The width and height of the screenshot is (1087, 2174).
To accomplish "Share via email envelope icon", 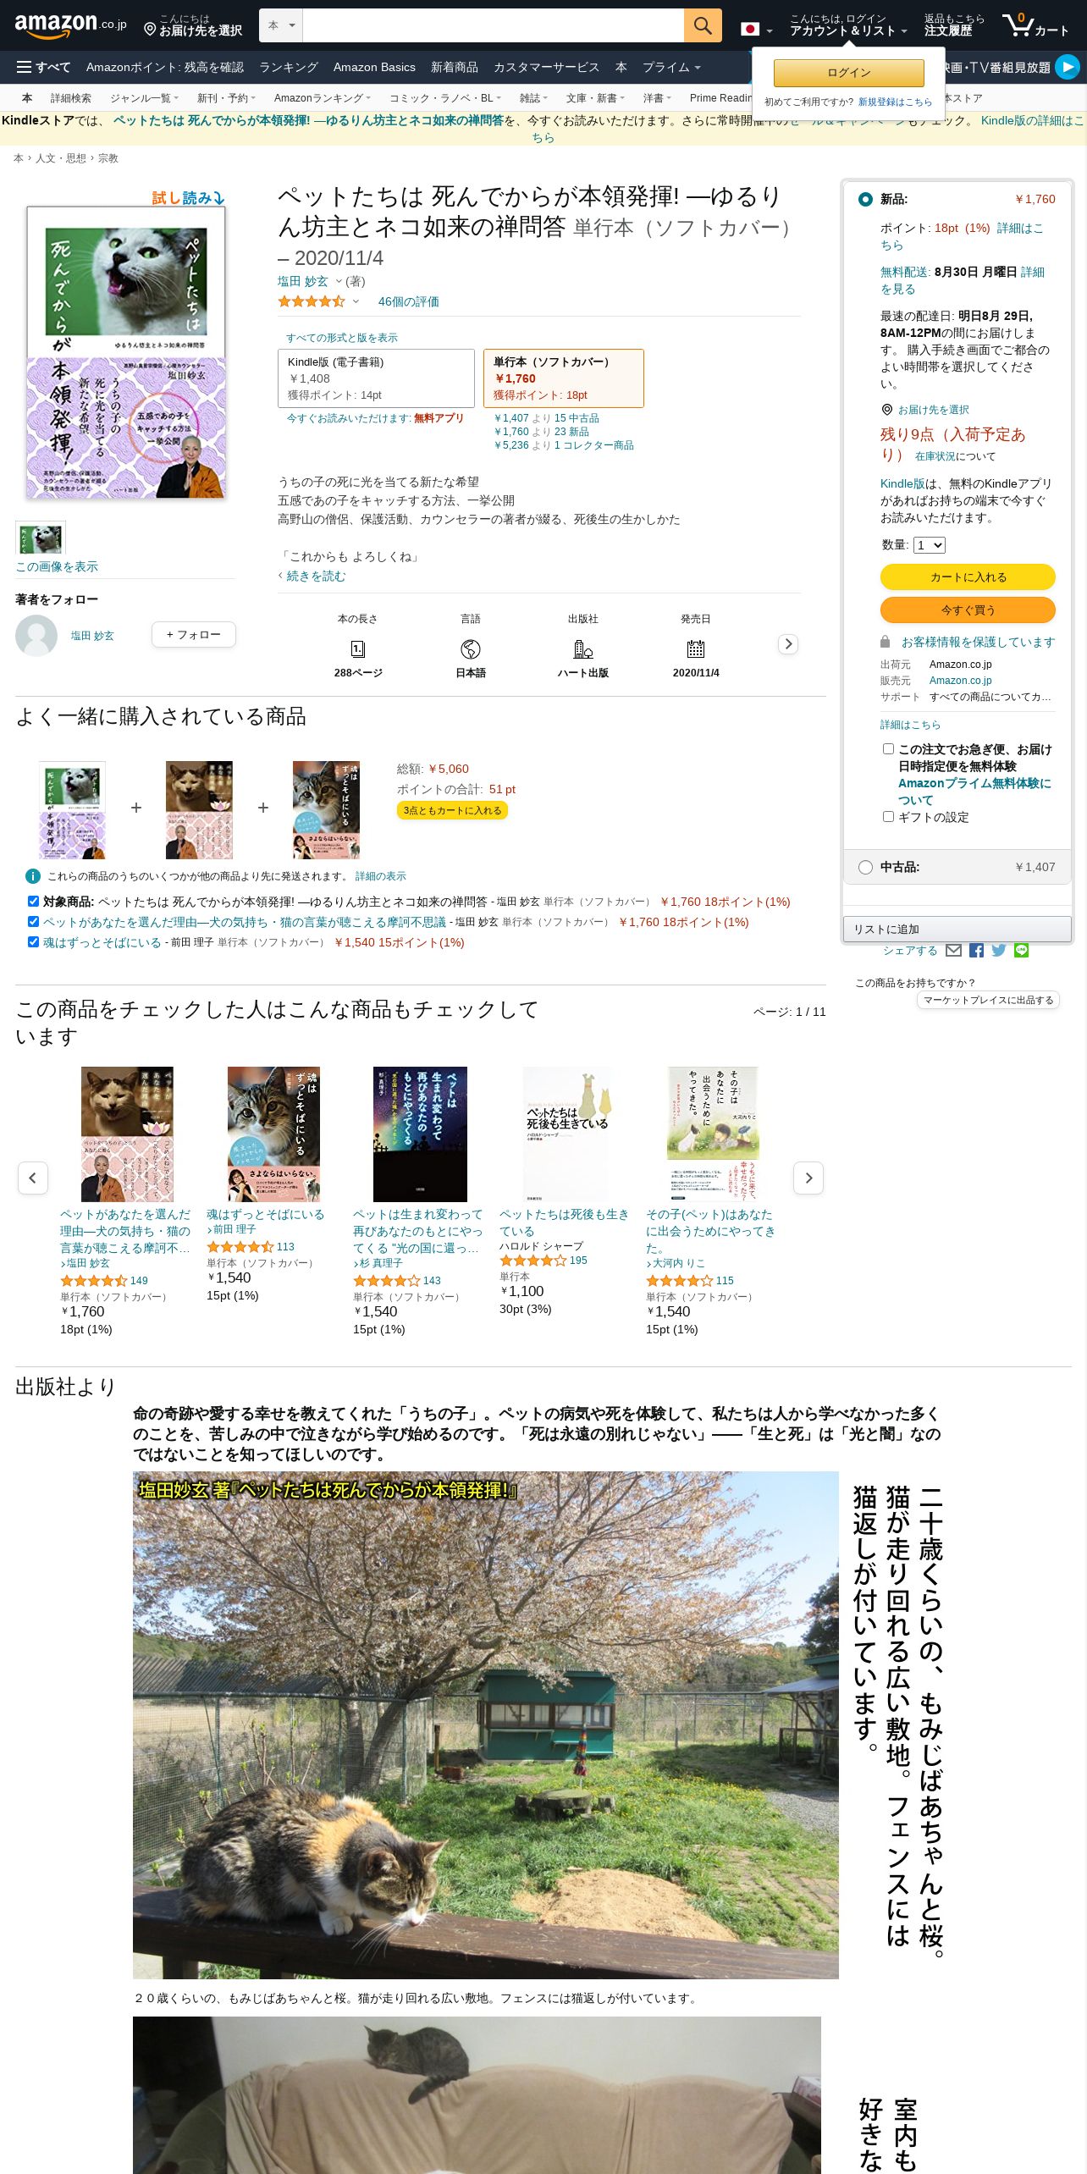I will coord(953,951).
